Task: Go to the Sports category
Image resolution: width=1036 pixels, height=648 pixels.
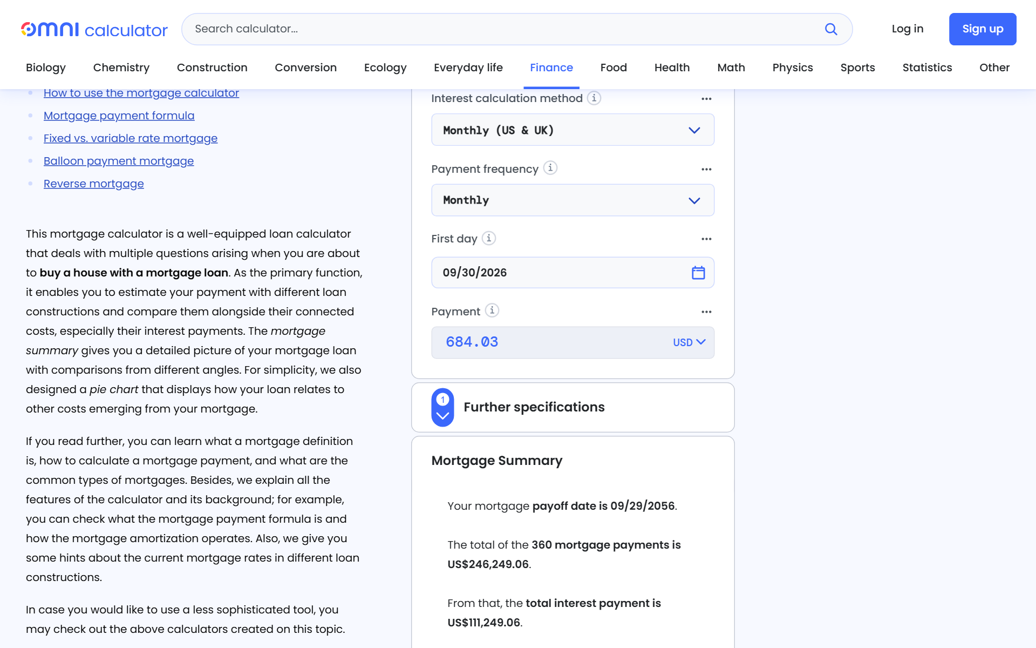Action: [857, 67]
